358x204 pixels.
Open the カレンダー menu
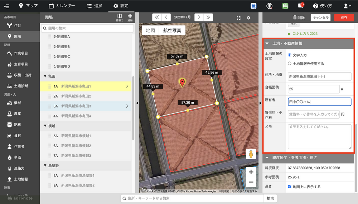[x=62, y=6]
